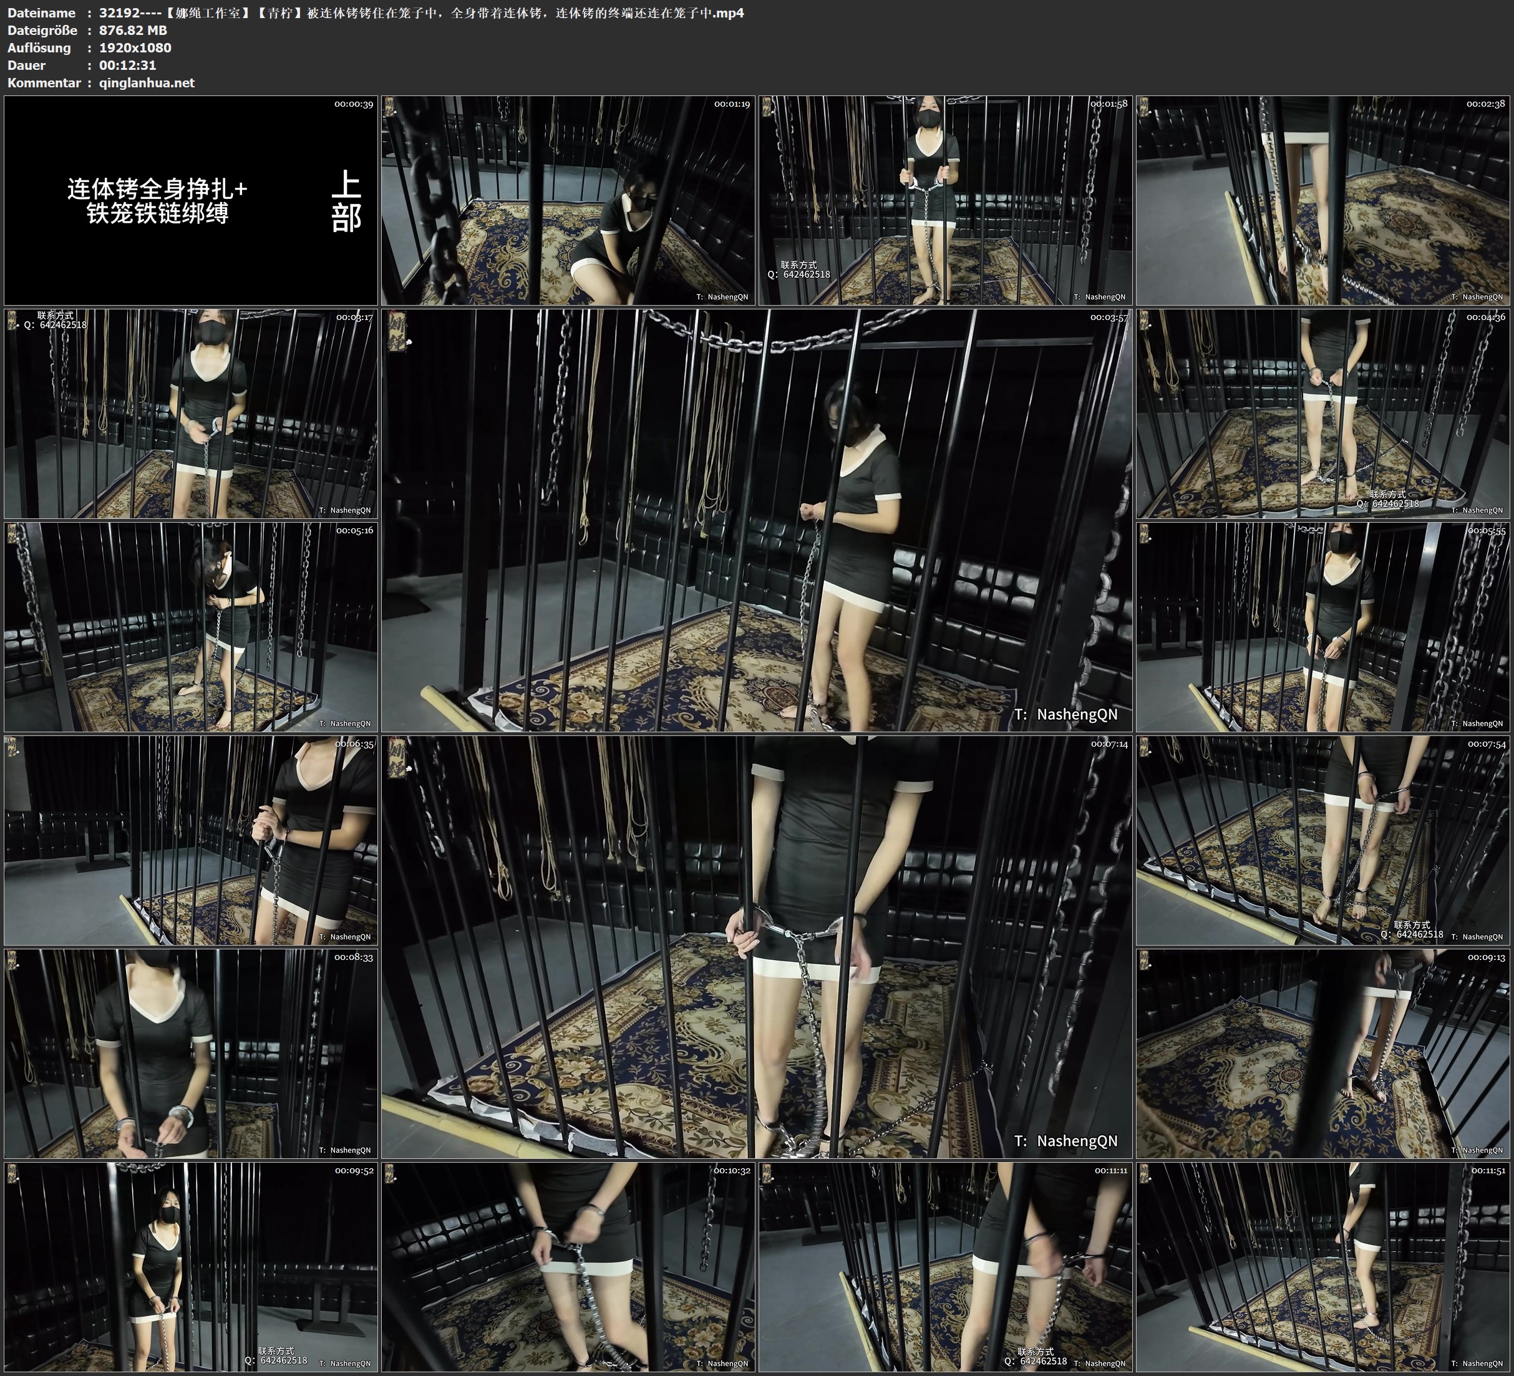
Task: Click the Dateiname file name text
Action: tap(420, 12)
